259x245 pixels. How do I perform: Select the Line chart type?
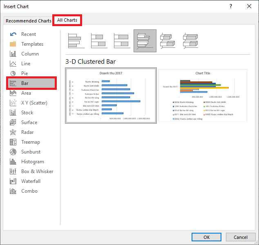26,64
